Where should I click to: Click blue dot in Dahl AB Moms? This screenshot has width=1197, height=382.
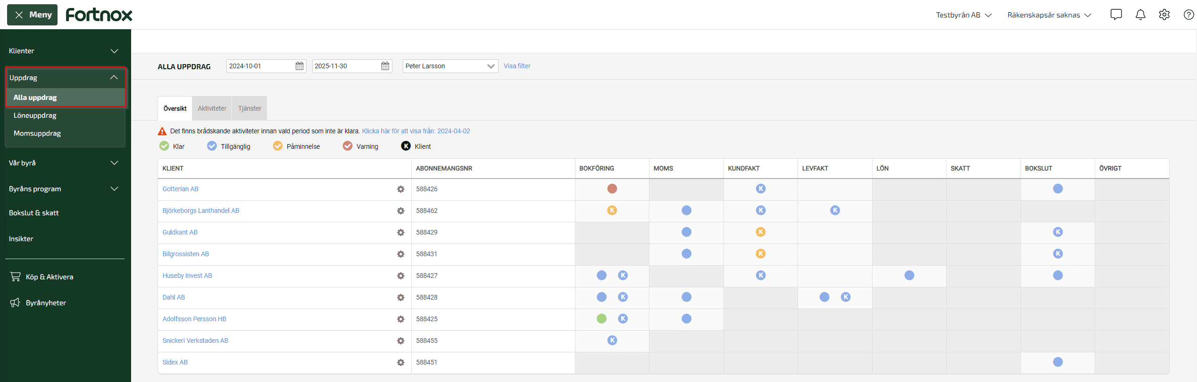[x=687, y=297]
